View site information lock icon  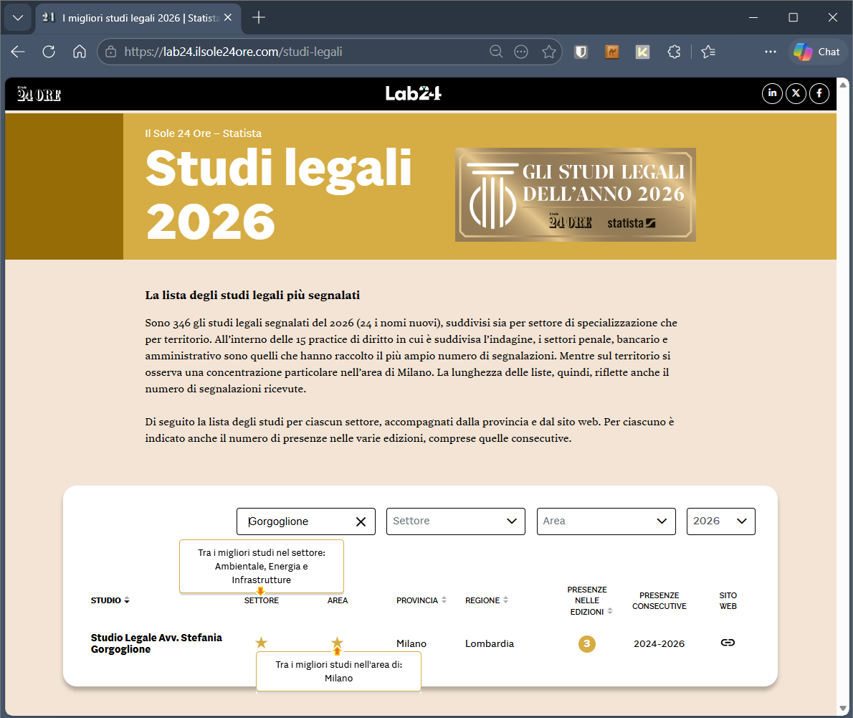(x=110, y=52)
